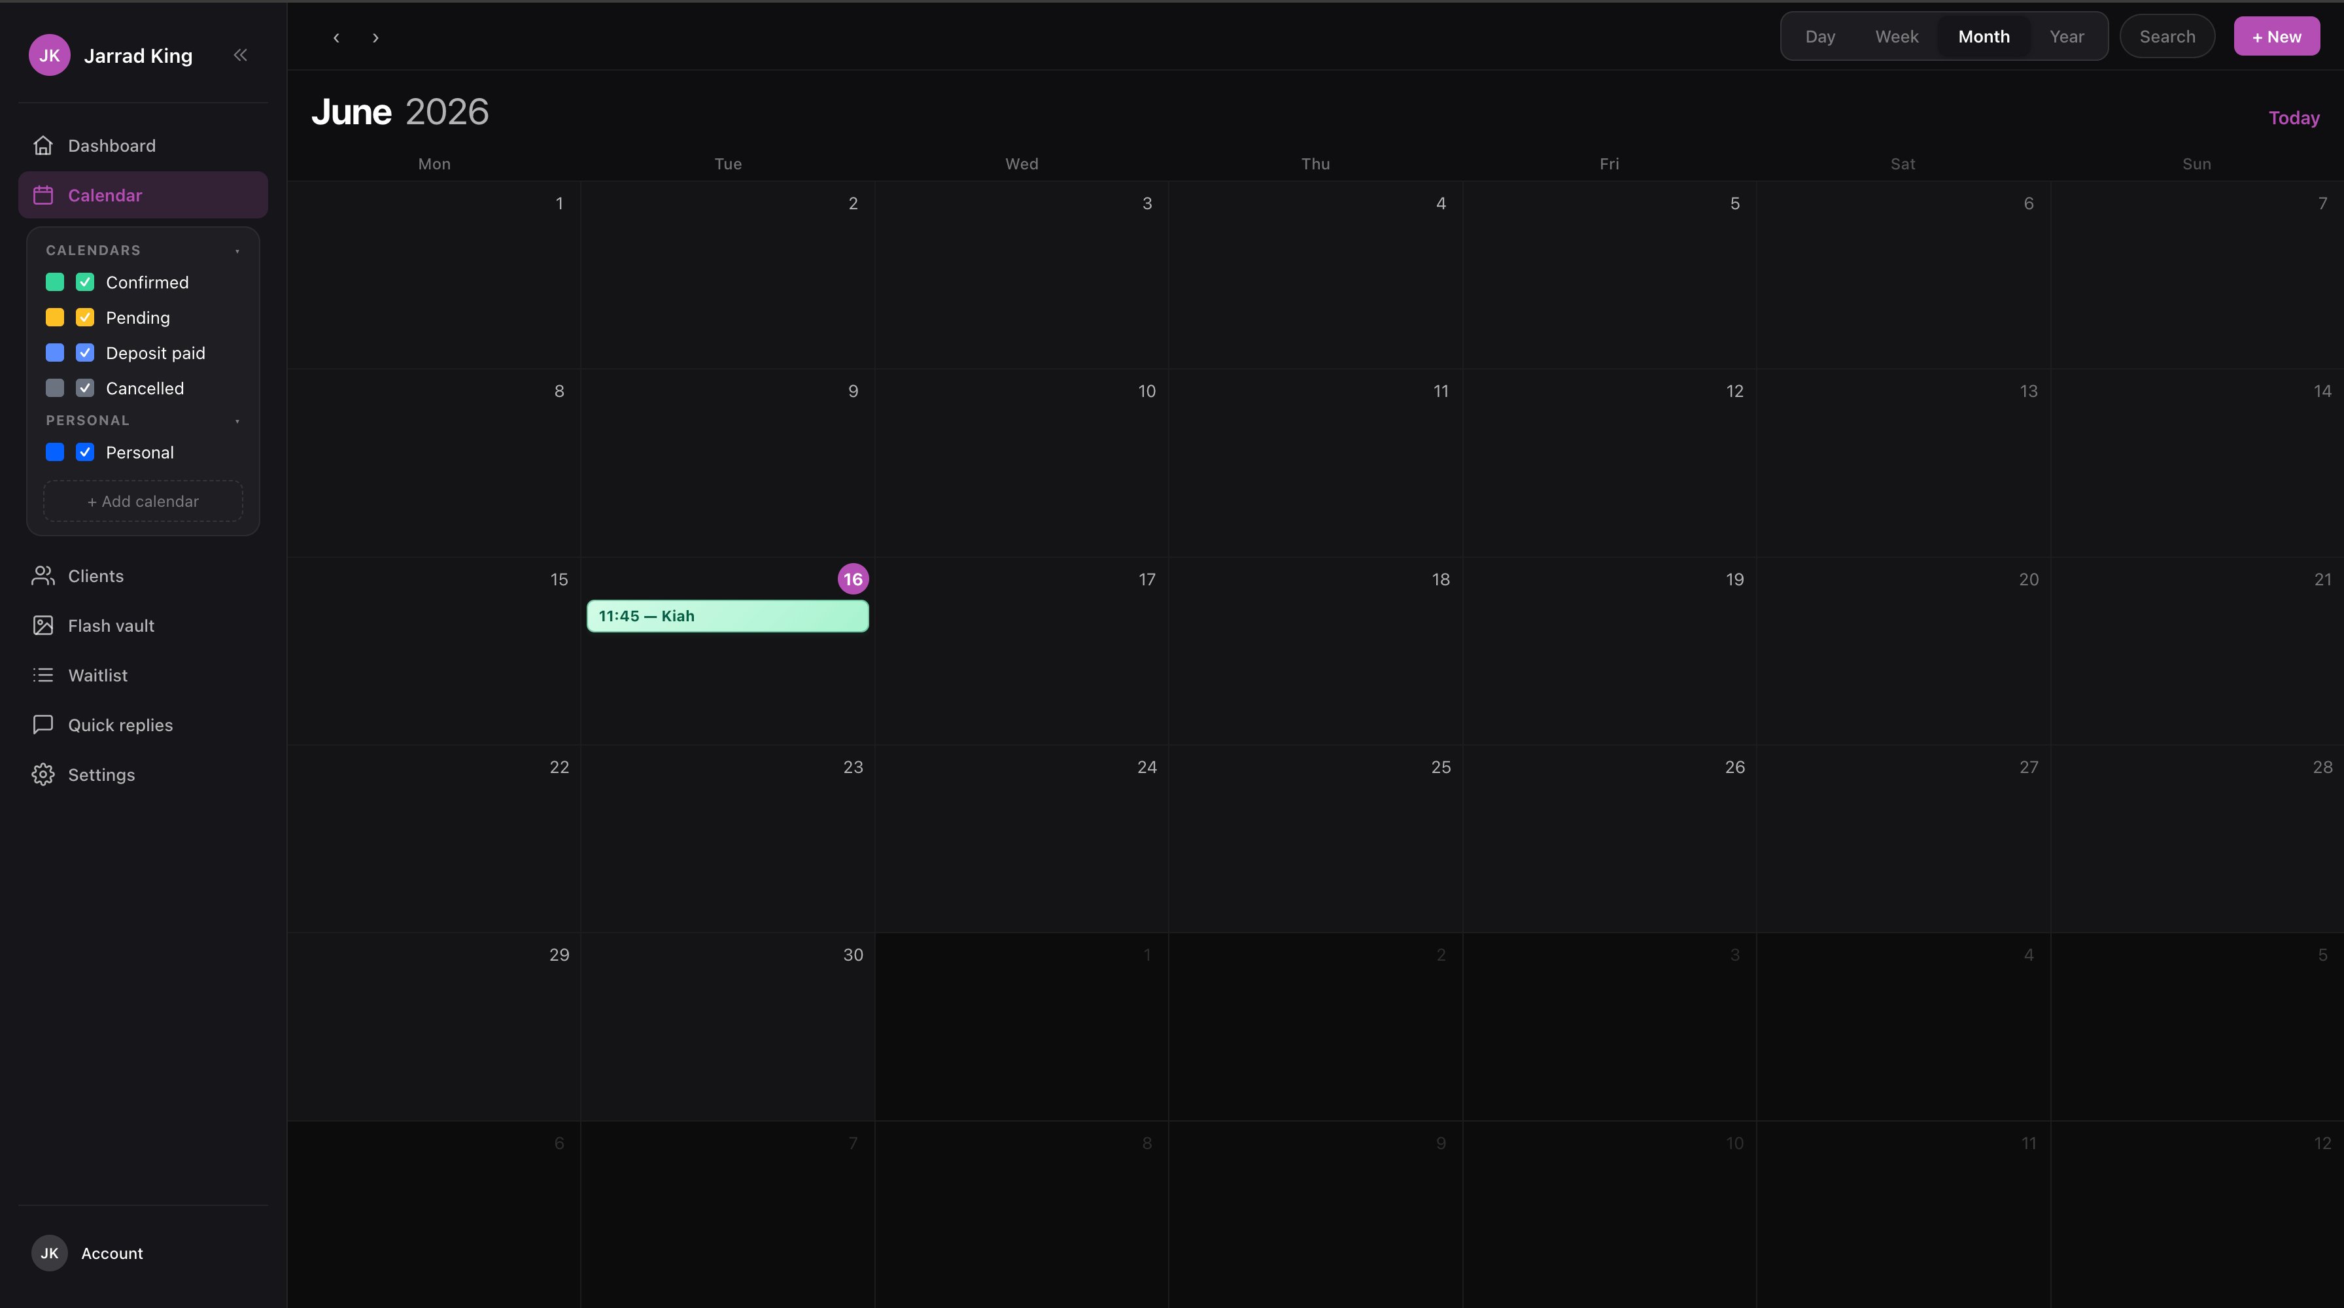Open the Flash vault page
This screenshot has width=2344, height=1308.
143,626
